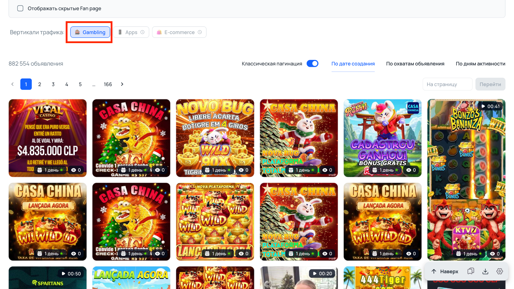The width and height of the screenshot is (514, 289).
Task: Click the clock icon on Apps chip
Action: point(142,32)
